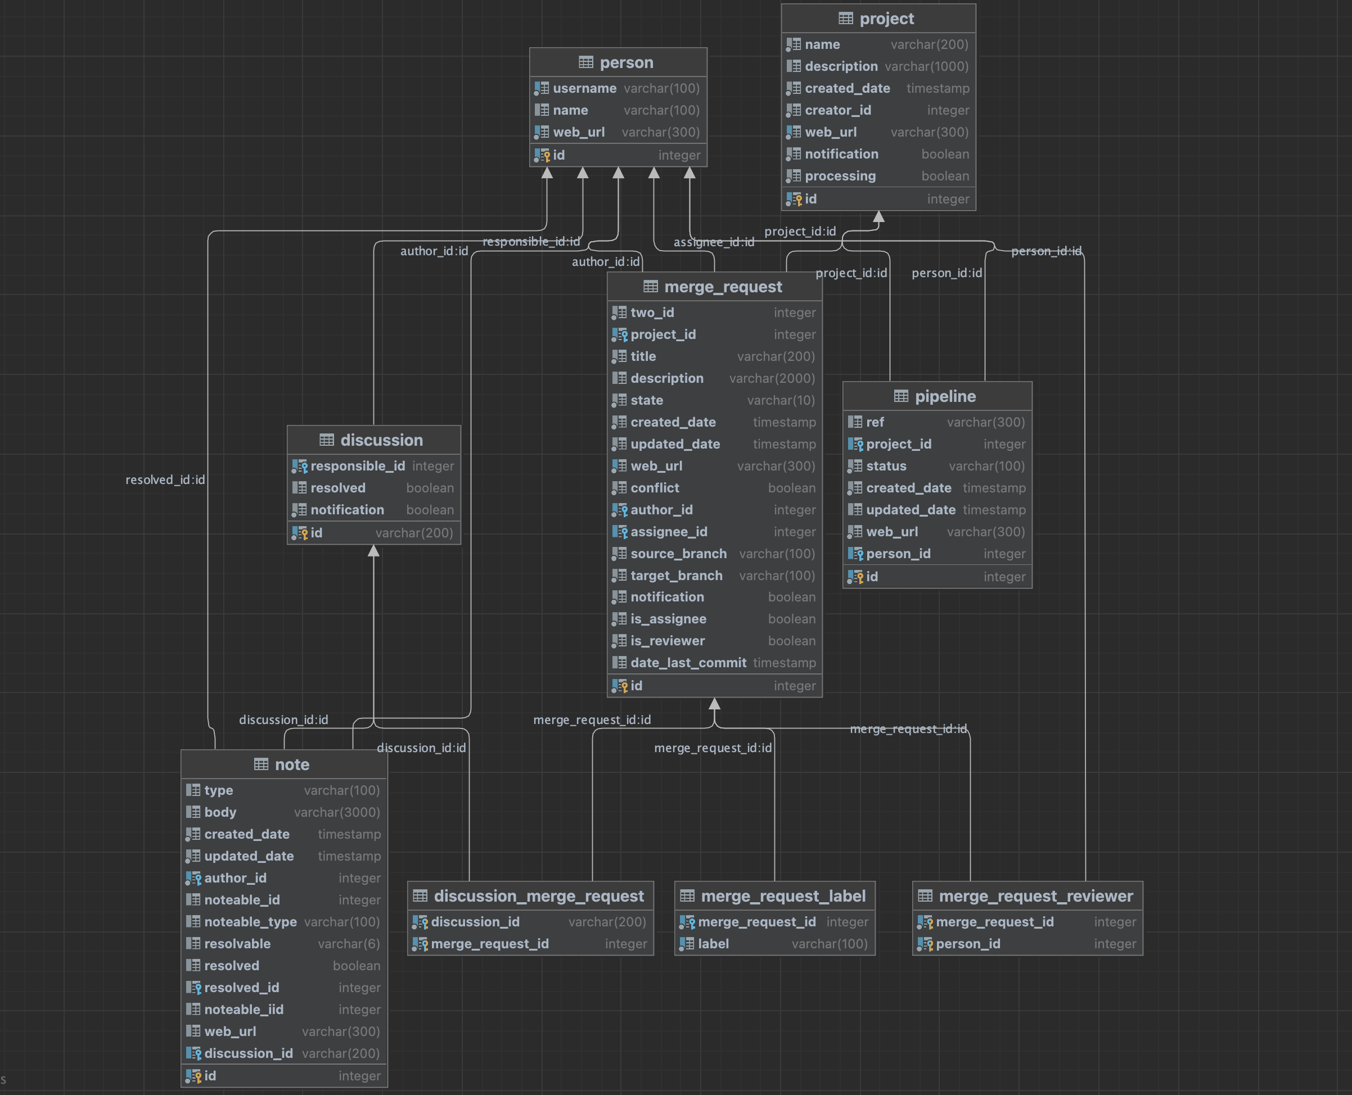The height and width of the screenshot is (1095, 1352).
Task: Select the discussion table header
Action: coord(373,440)
